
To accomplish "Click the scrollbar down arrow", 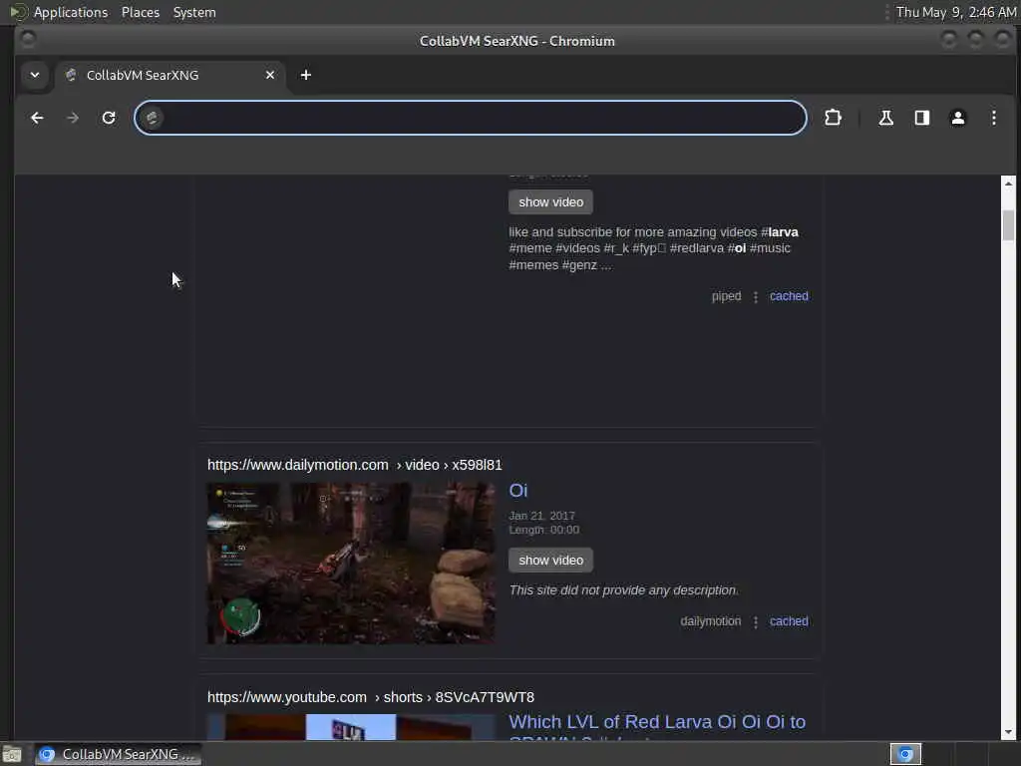I will click(1008, 732).
